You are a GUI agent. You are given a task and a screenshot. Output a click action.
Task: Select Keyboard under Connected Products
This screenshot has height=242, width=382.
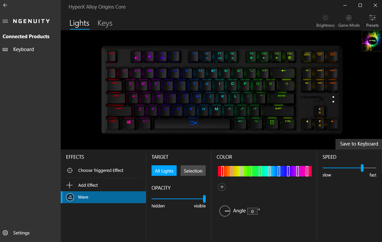click(x=23, y=49)
